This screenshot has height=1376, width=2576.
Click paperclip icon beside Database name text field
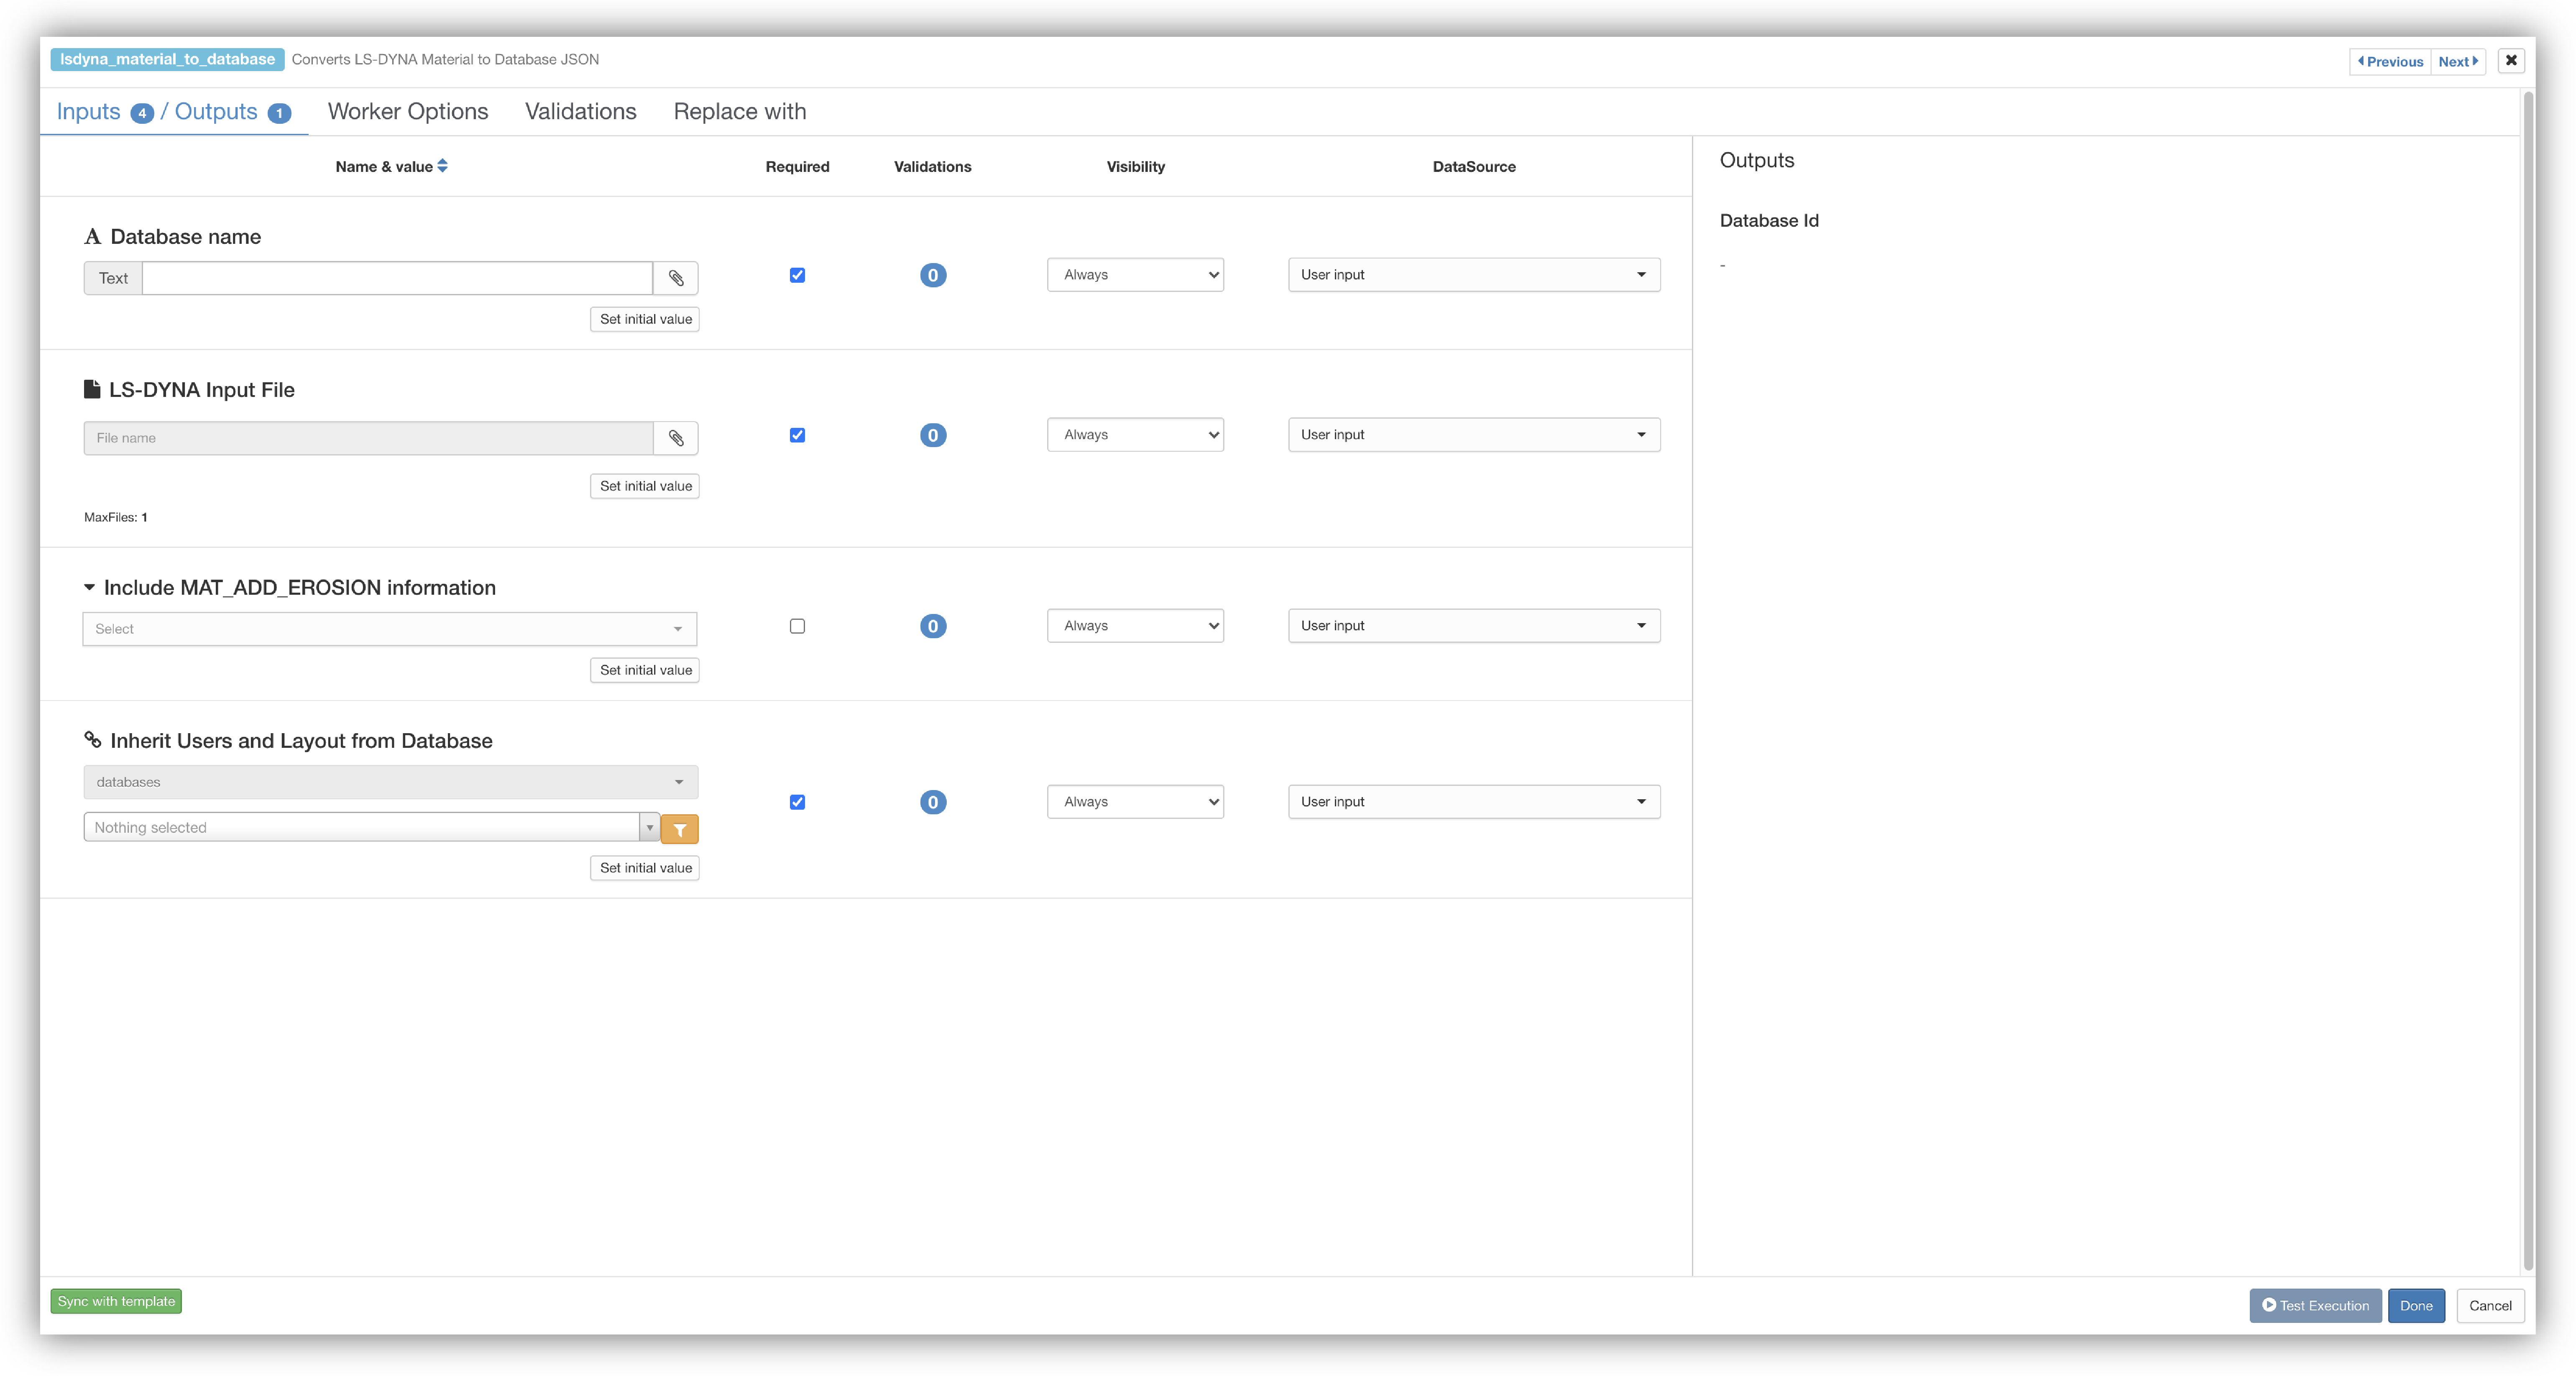(676, 278)
